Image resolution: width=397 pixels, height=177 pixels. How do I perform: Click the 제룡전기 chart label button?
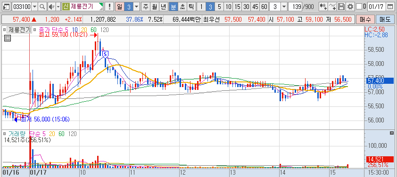tap(19, 30)
